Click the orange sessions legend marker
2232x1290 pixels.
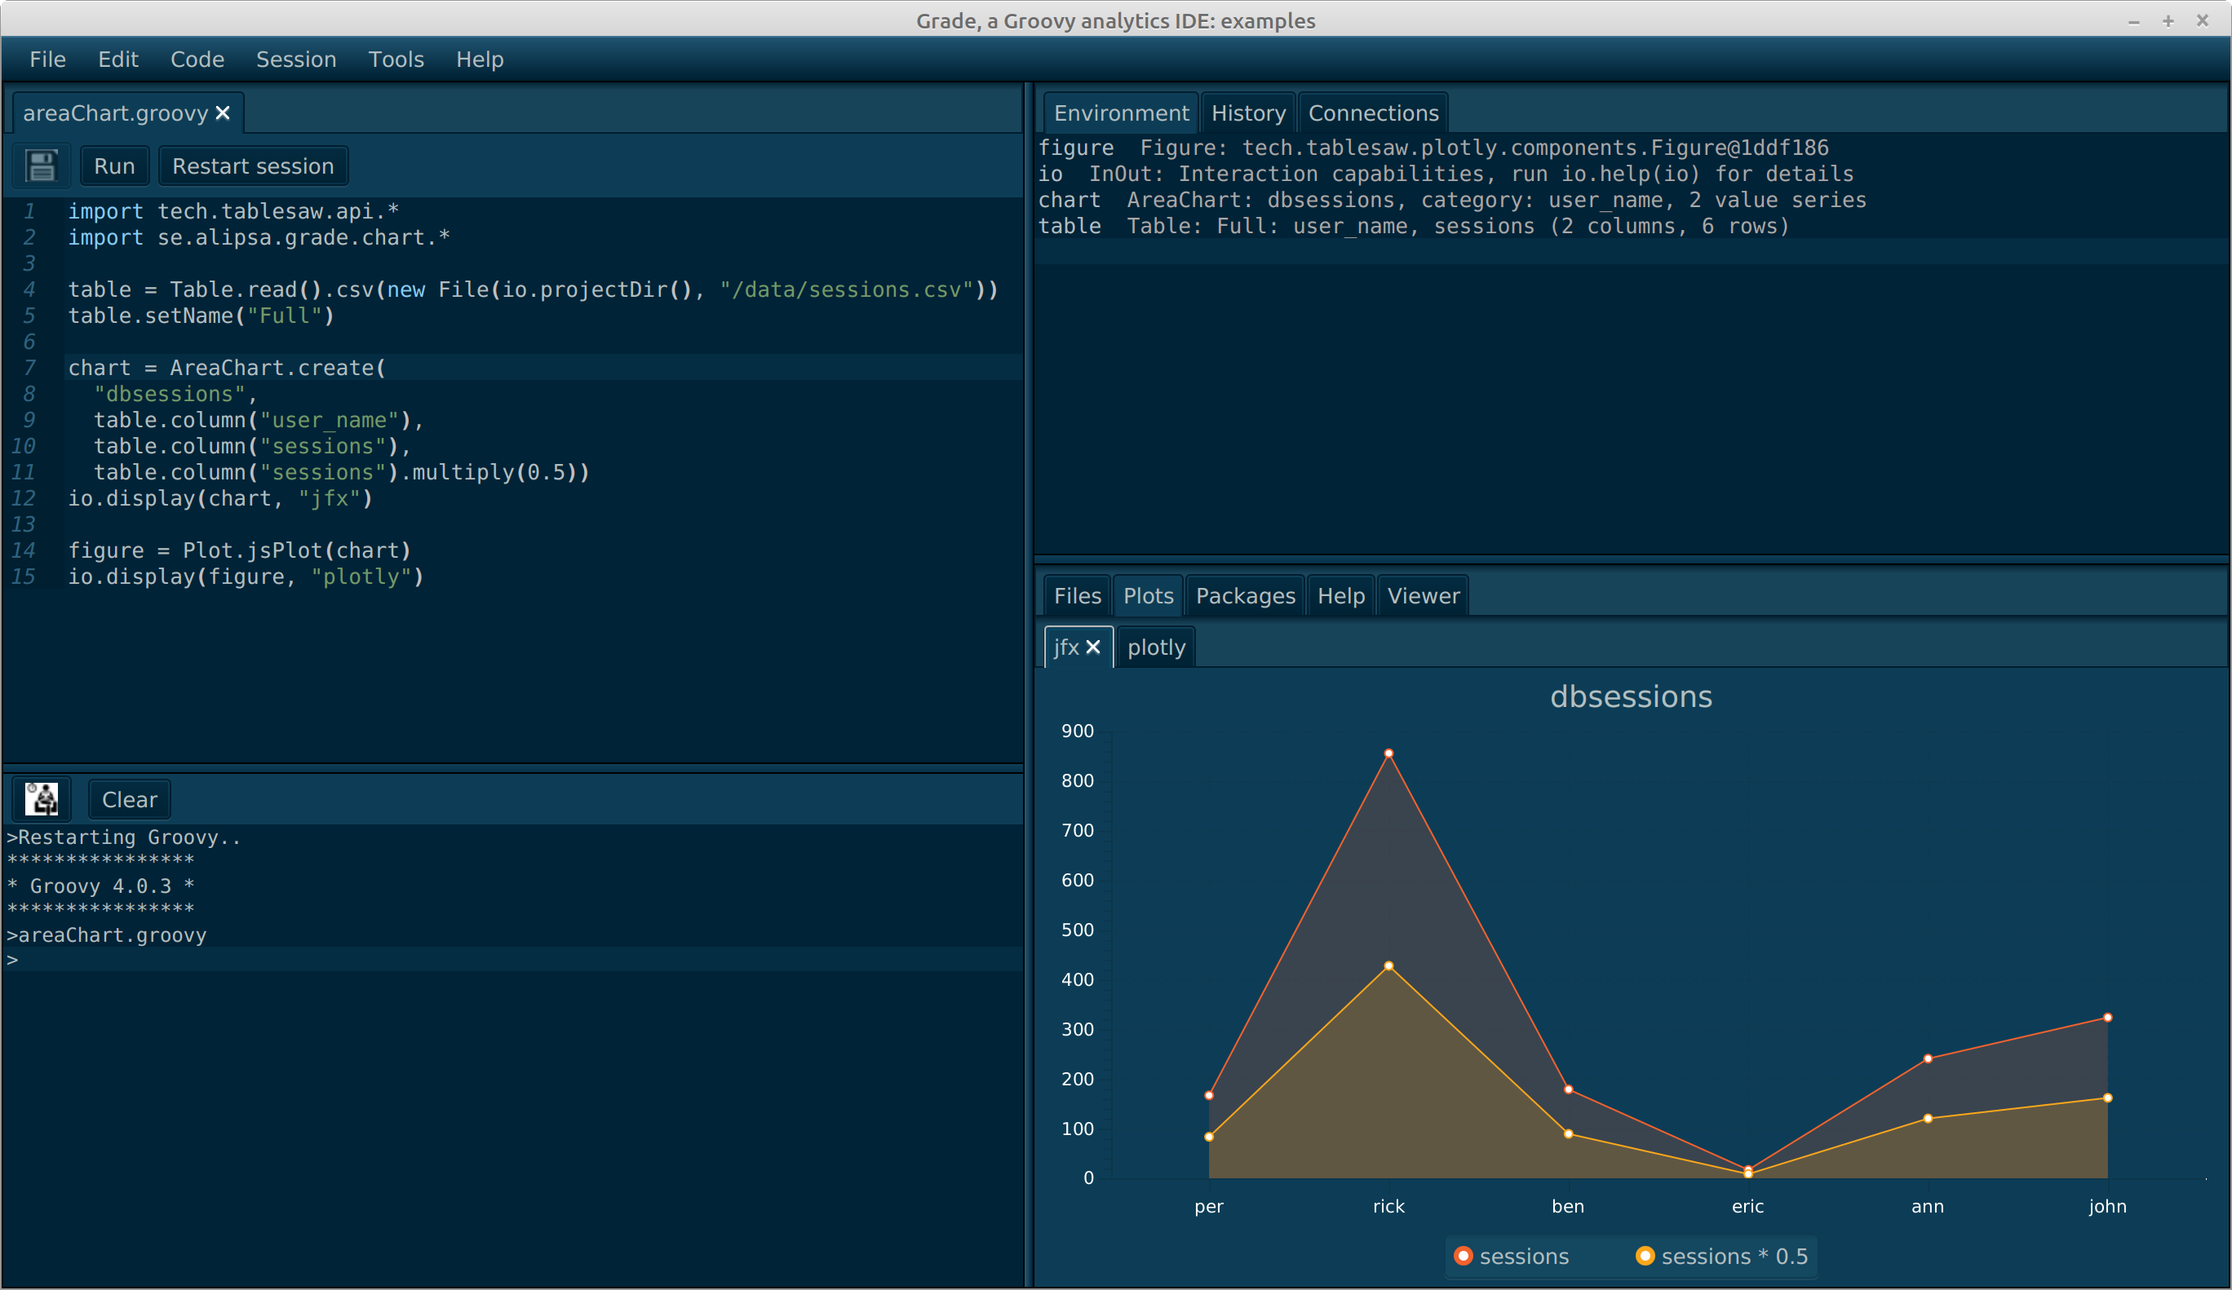click(x=1464, y=1256)
